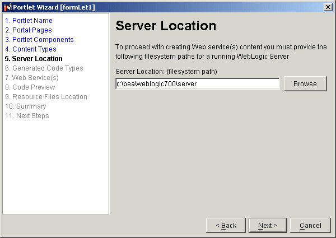Go to step 1 Portlet Name
The image size is (336, 238).
coord(29,21)
